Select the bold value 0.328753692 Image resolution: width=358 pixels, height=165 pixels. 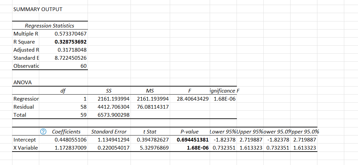pyautogui.click(x=70, y=42)
